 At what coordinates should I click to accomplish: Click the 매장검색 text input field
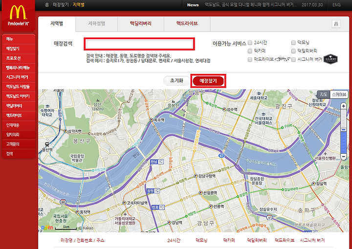[139, 44]
